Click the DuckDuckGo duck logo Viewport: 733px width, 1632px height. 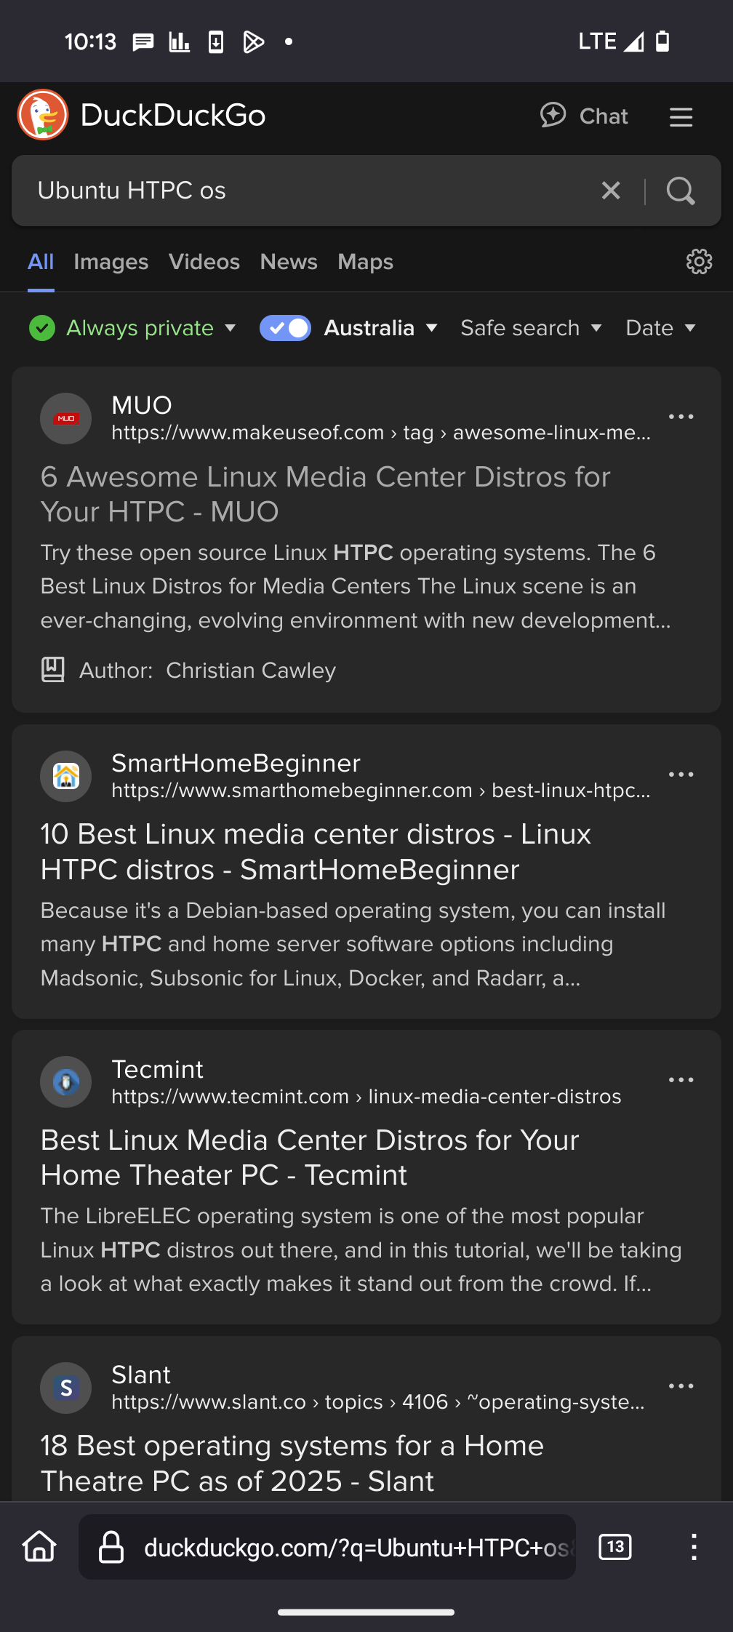pos(43,115)
